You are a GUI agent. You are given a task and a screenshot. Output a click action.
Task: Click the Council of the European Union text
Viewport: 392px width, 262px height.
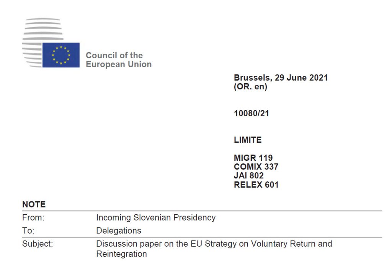(119, 59)
